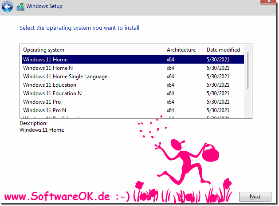Click 5/30/2021 date for Windows 11 Pro N
Screen dimensions: 279x206
218,110
